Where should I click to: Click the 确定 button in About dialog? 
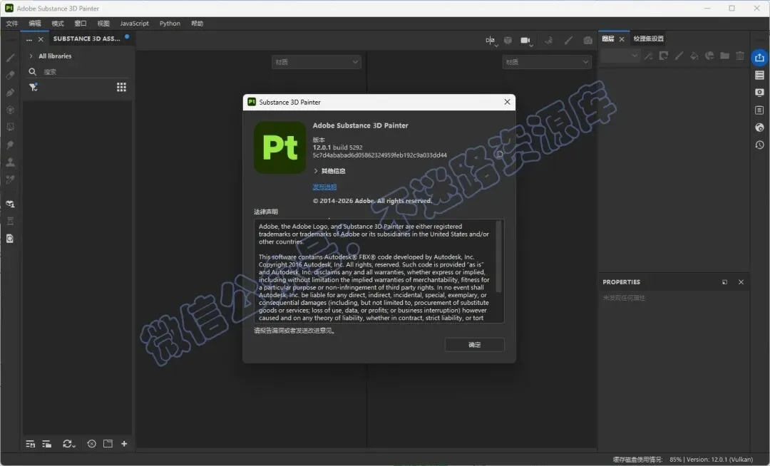pyautogui.click(x=474, y=345)
